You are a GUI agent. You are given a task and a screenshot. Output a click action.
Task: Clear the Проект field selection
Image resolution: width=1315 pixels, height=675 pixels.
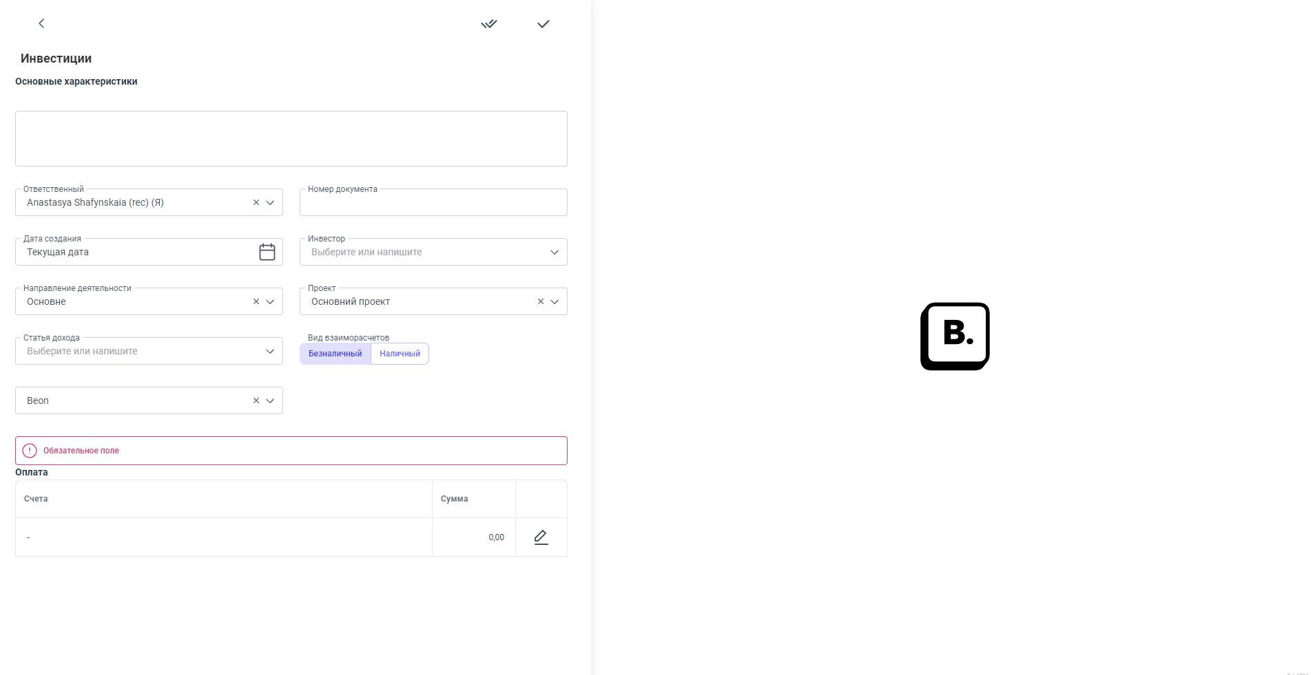[541, 301]
